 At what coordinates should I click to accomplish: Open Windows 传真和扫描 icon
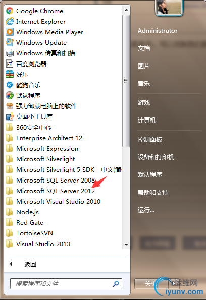(x=10, y=53)
